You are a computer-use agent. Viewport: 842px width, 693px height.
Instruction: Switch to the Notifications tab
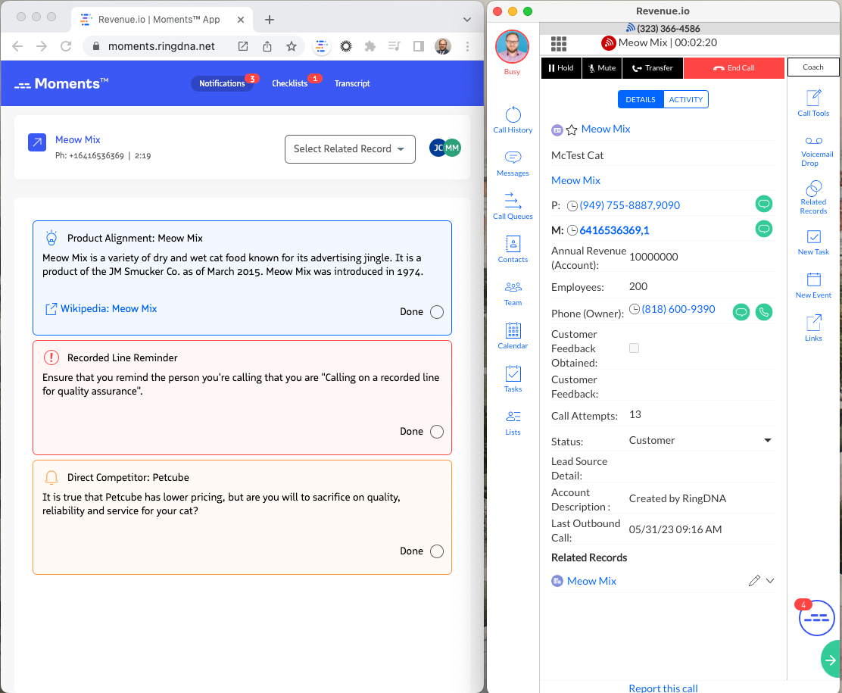pyautogui.click(x=222, y=83)
